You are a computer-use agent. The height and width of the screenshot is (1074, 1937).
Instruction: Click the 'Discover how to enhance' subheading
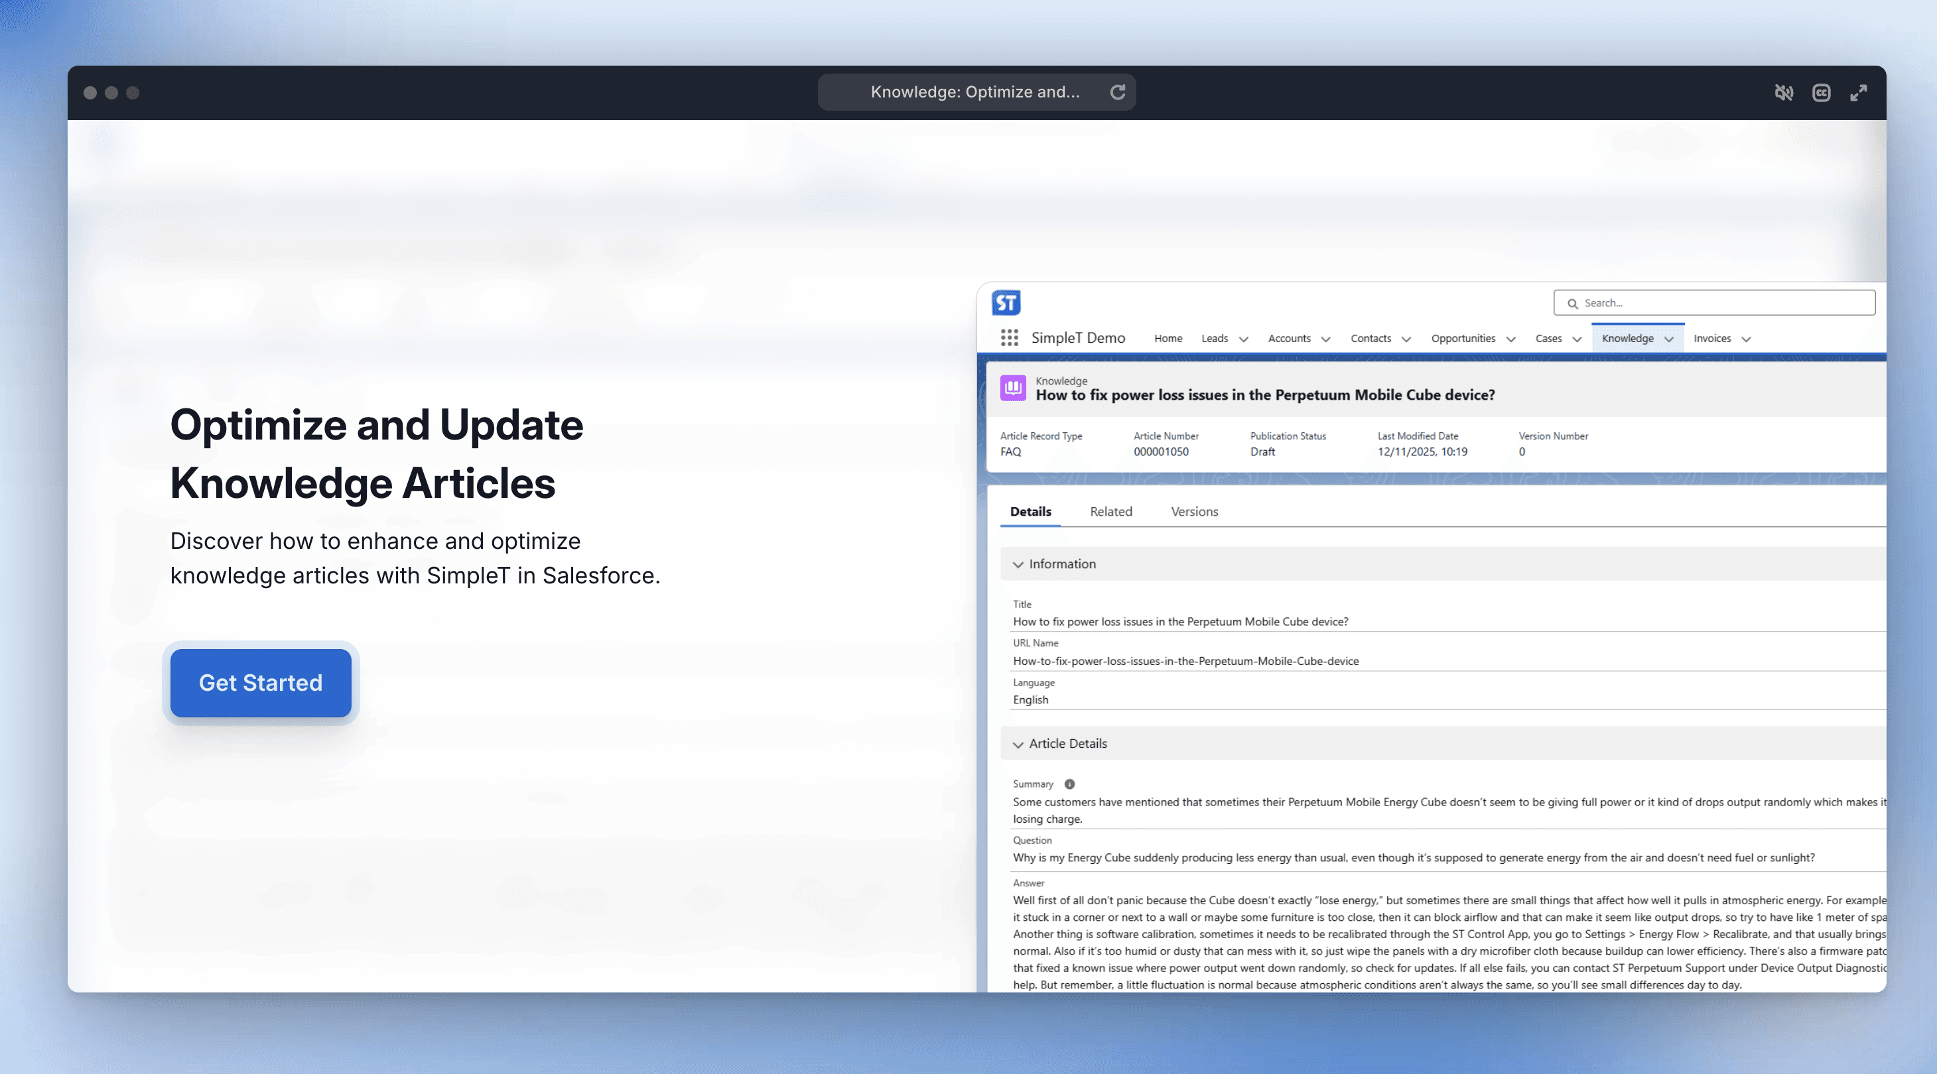(415, 558)
